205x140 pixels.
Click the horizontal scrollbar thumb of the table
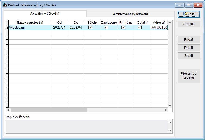[x=49, y=110]
